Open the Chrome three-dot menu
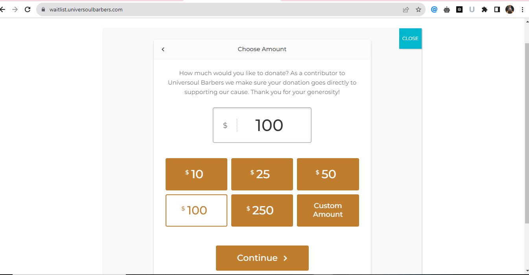 pyautogui.click(x=522, y=9)
